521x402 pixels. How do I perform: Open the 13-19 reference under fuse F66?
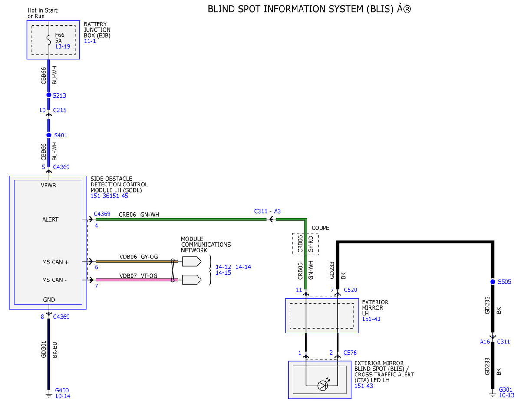(x=63, y=46)
